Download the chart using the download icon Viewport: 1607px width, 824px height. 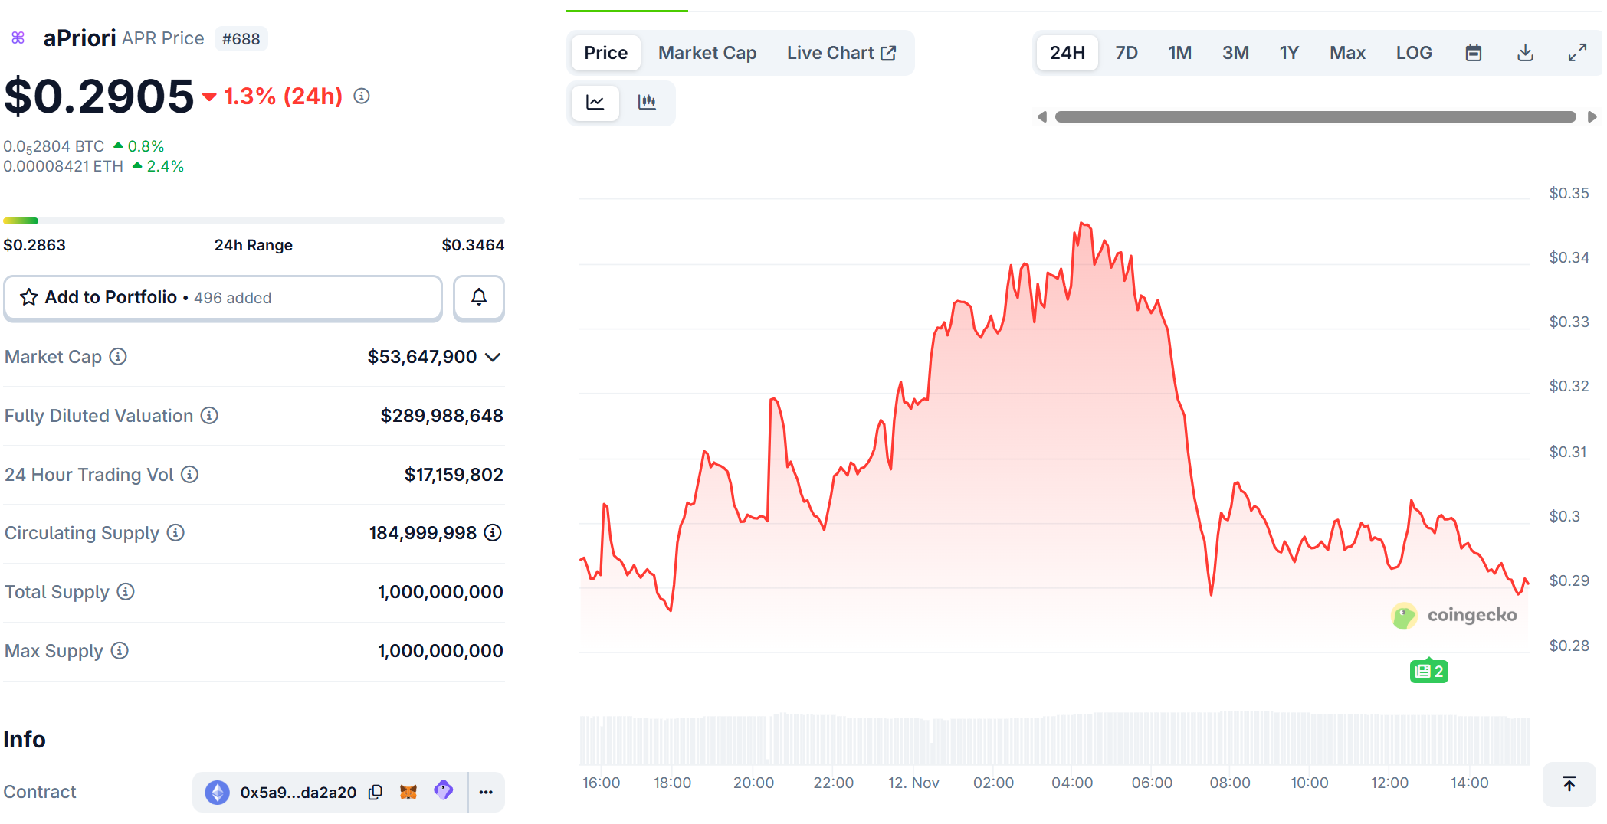pos(1525,52)
